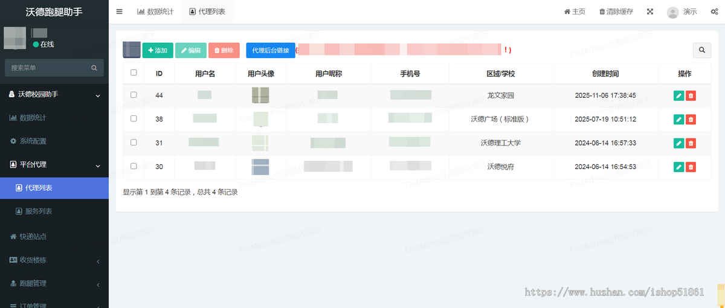The image size is (725, 308).
Task: Select the checkbox for row ID 44
Action: pos(134,95)
